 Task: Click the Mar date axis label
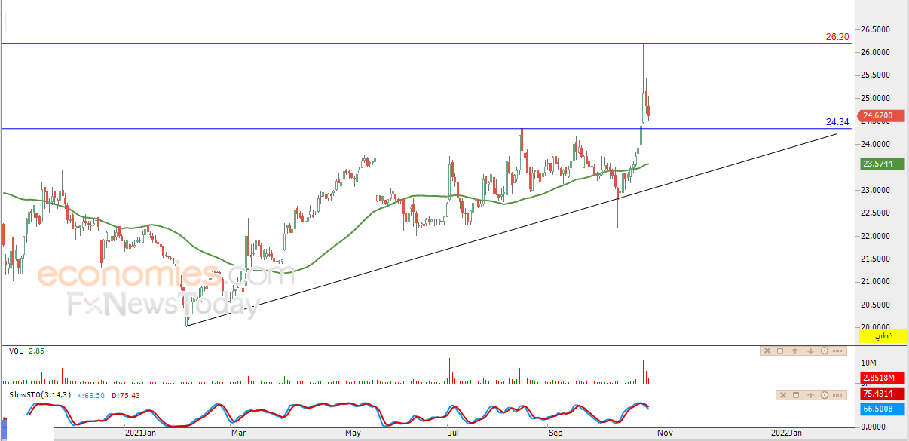239,433
